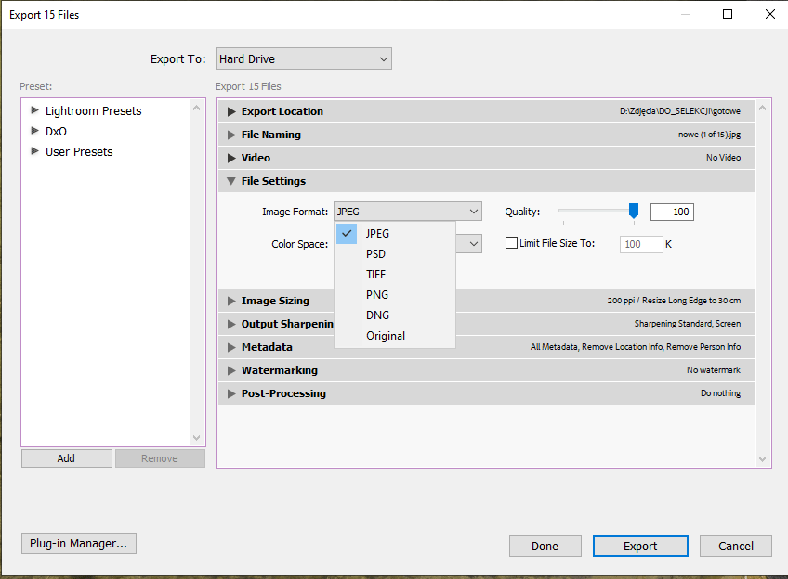This screenshot has width=788, height=579.
Task: Click the Quality slider handle
Action: [634, 211]
